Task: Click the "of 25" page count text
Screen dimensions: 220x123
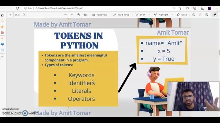Action: 18,15
